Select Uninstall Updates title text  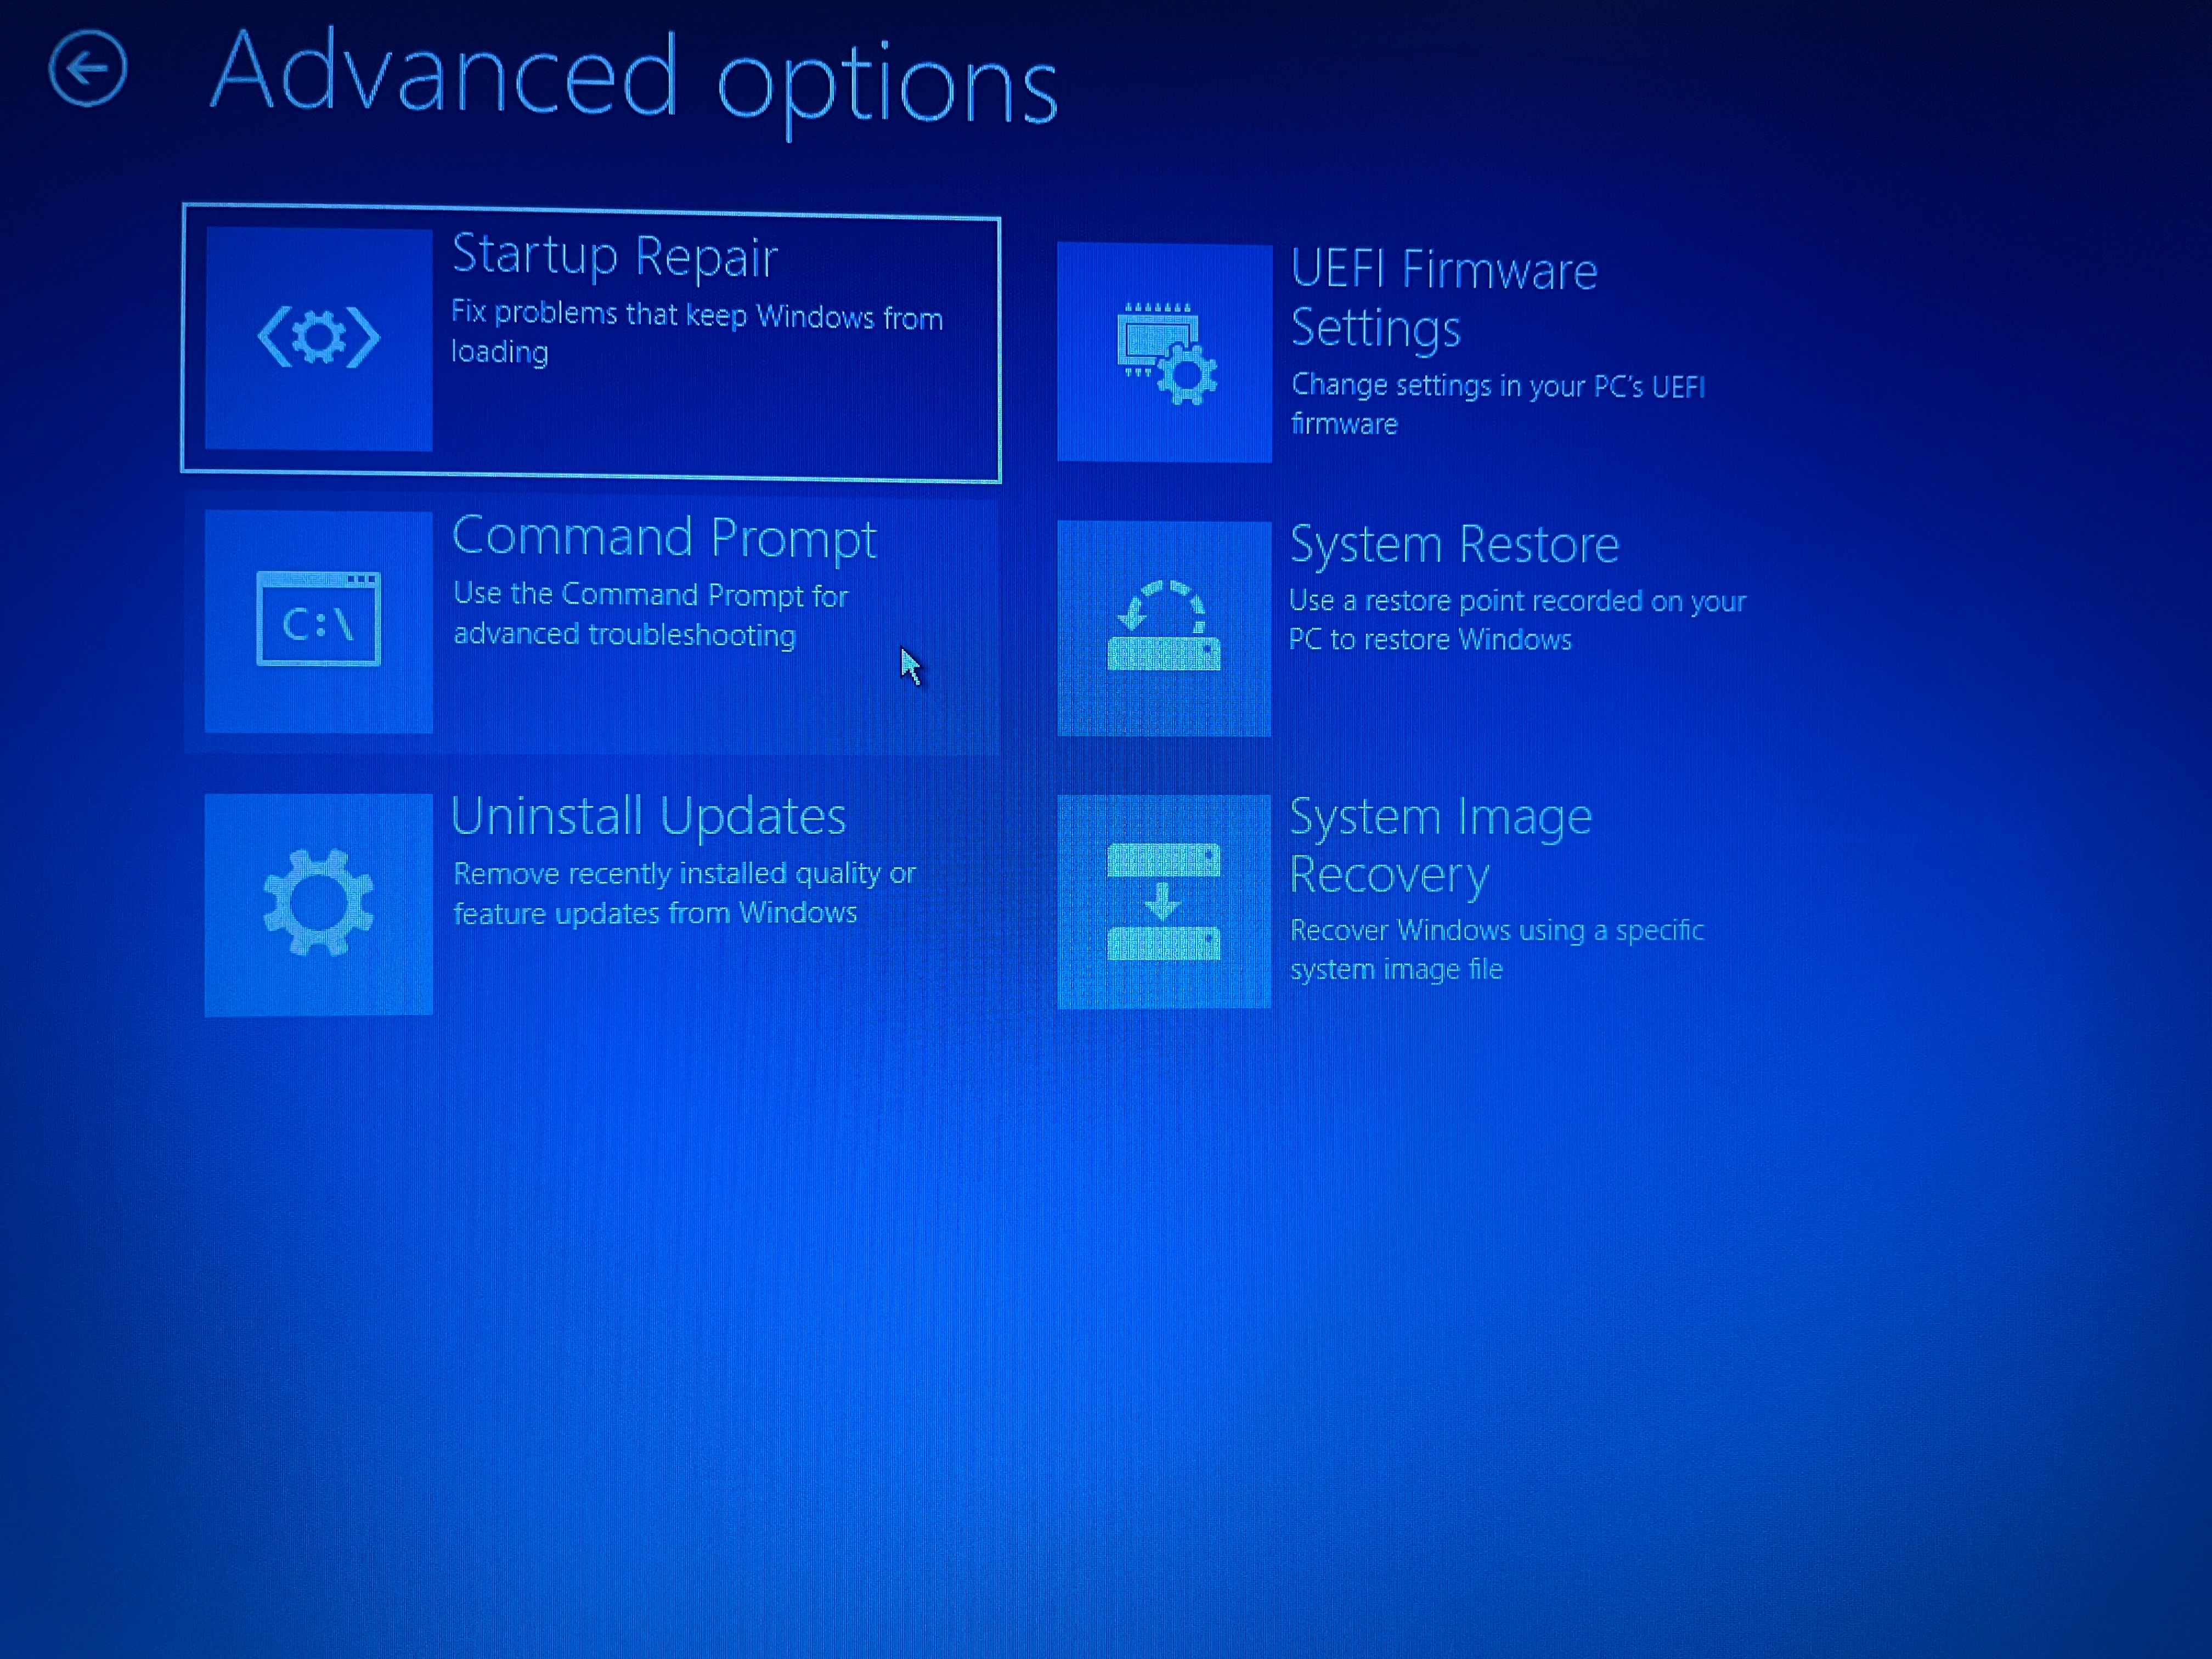[x=648, y=816]
